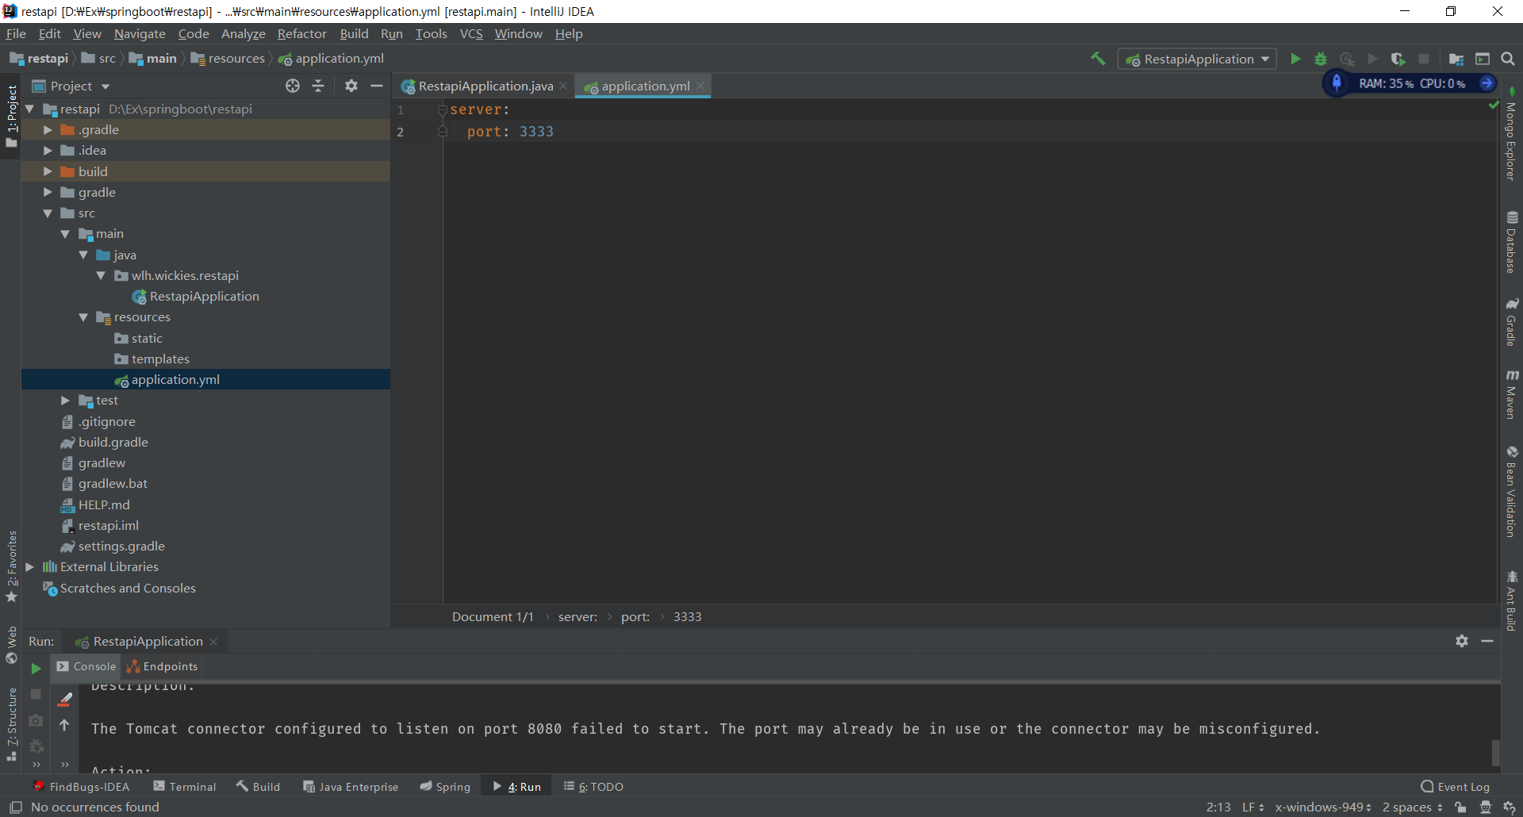Viewport: 1523px width, 817px height.
Task: Open the VCS menu
Action: [471, 33]
